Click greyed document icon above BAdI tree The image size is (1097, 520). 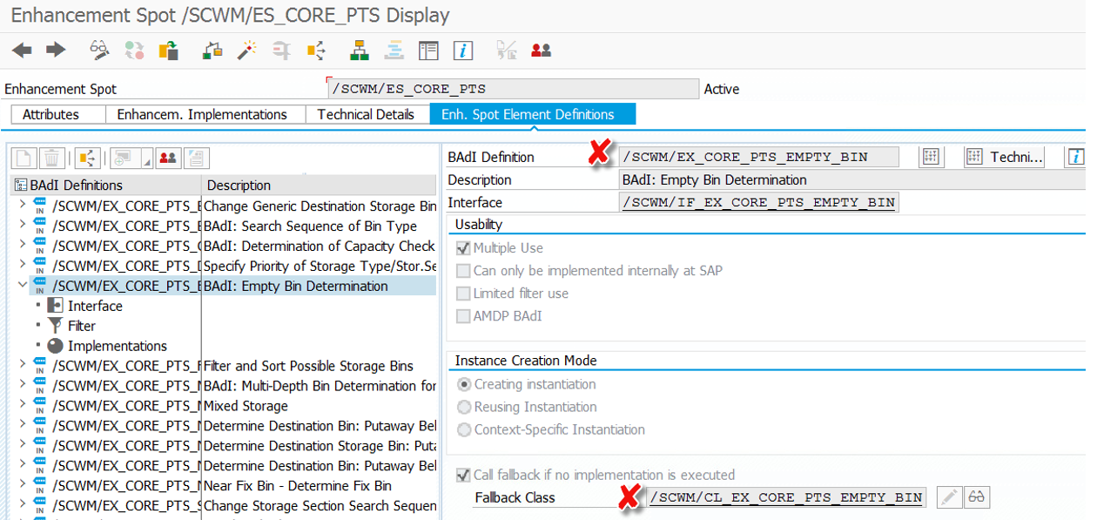197,158
